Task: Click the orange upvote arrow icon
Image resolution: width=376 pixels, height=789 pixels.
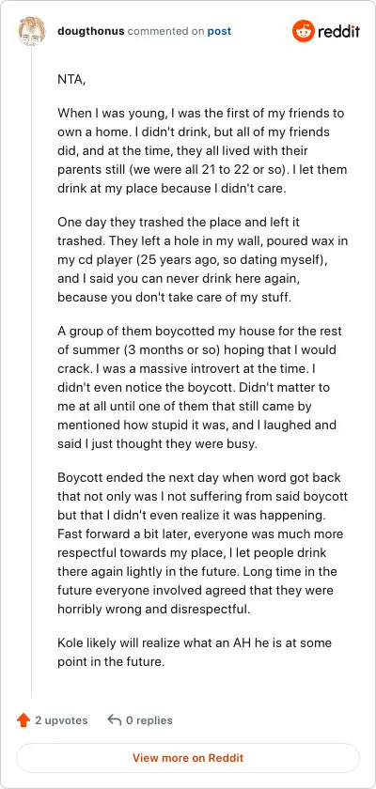Action: (23, 720)
